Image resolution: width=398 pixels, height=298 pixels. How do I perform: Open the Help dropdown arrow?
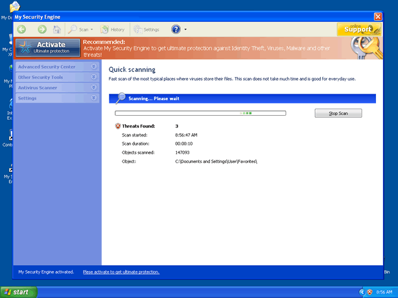click(185, 29)
